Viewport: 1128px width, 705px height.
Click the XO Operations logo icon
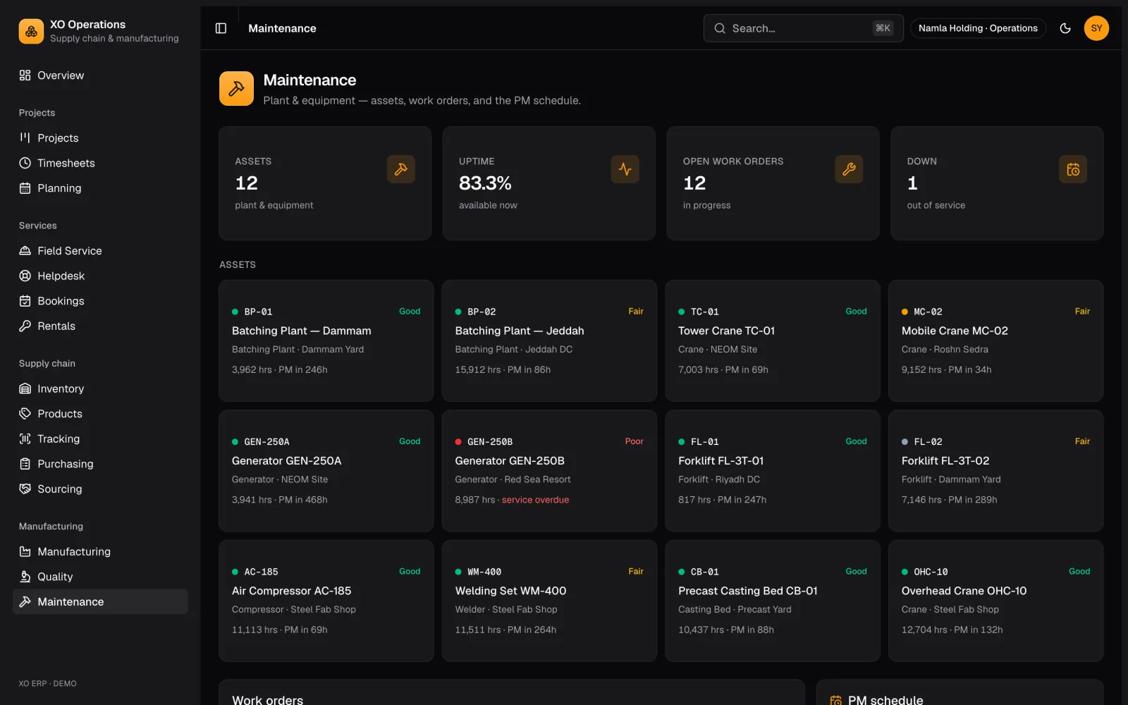coord(31,31)
